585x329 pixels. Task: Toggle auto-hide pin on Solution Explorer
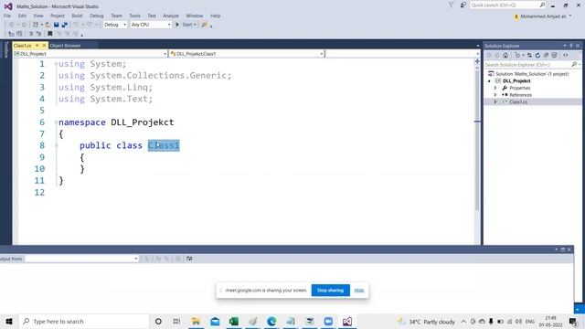click(x=570, y=46)
